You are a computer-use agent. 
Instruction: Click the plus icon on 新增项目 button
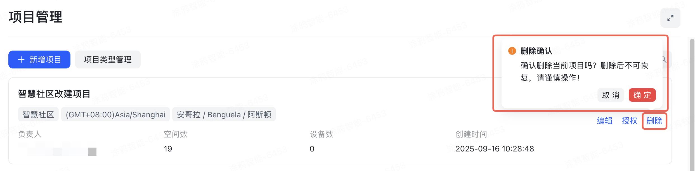pos(21,59)
